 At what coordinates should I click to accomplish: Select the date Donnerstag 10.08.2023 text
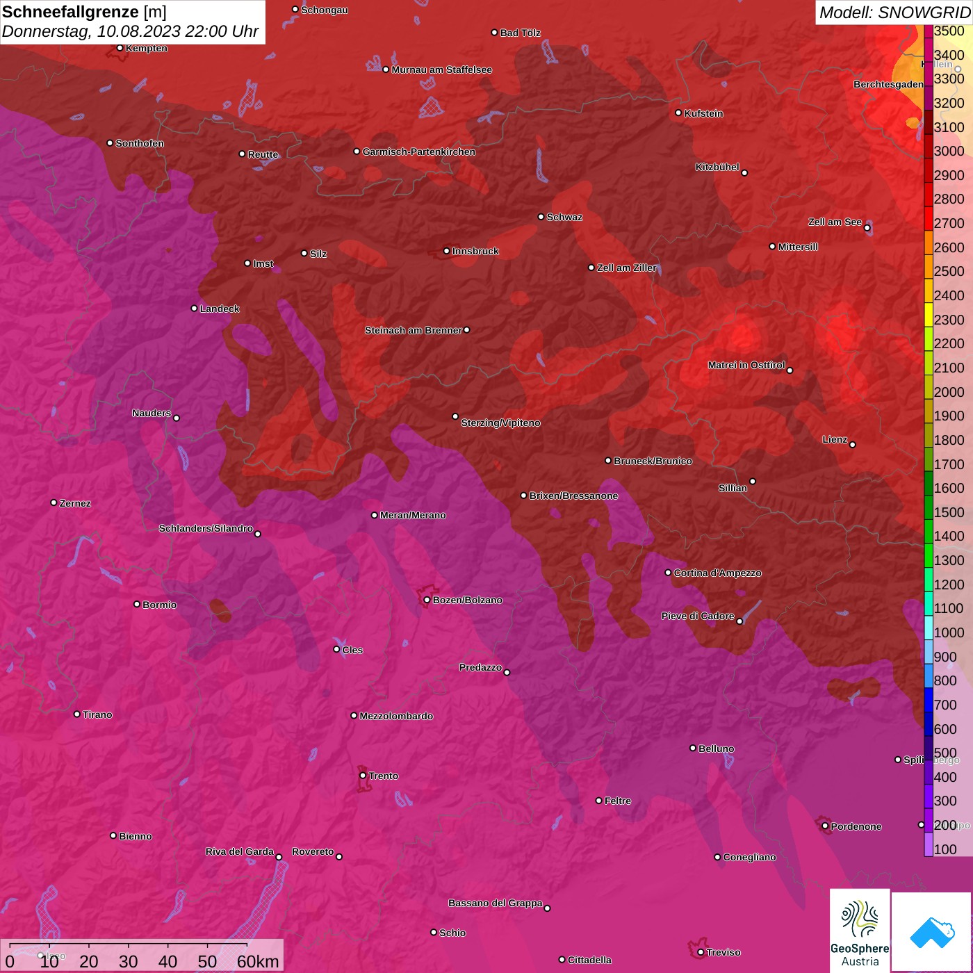(x=130, y=31)
